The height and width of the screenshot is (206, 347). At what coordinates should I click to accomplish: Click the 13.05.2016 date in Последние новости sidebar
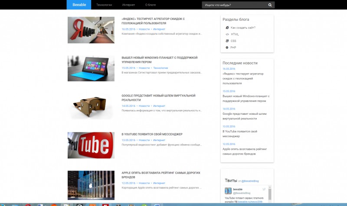click(229, 126)
